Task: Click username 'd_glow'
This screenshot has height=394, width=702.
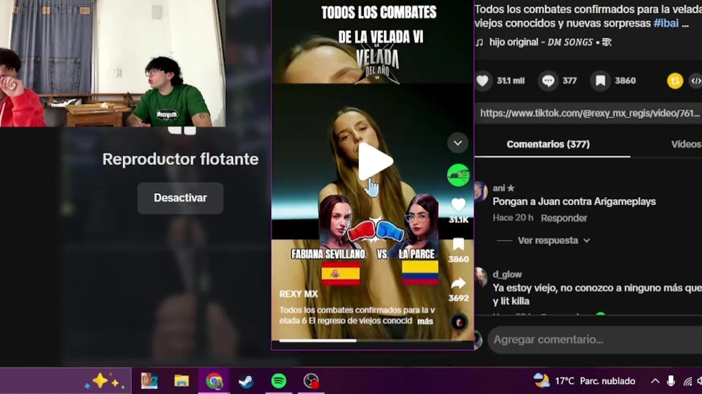Action: pos(507,274)
